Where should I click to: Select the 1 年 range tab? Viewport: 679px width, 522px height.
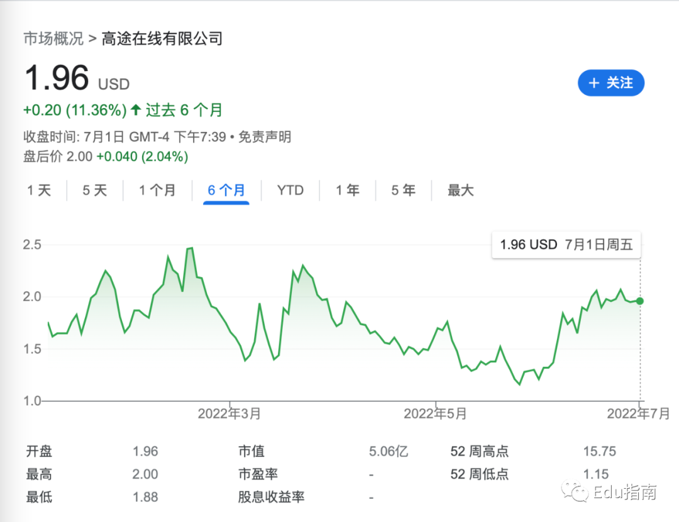click(x=348, y=190)
